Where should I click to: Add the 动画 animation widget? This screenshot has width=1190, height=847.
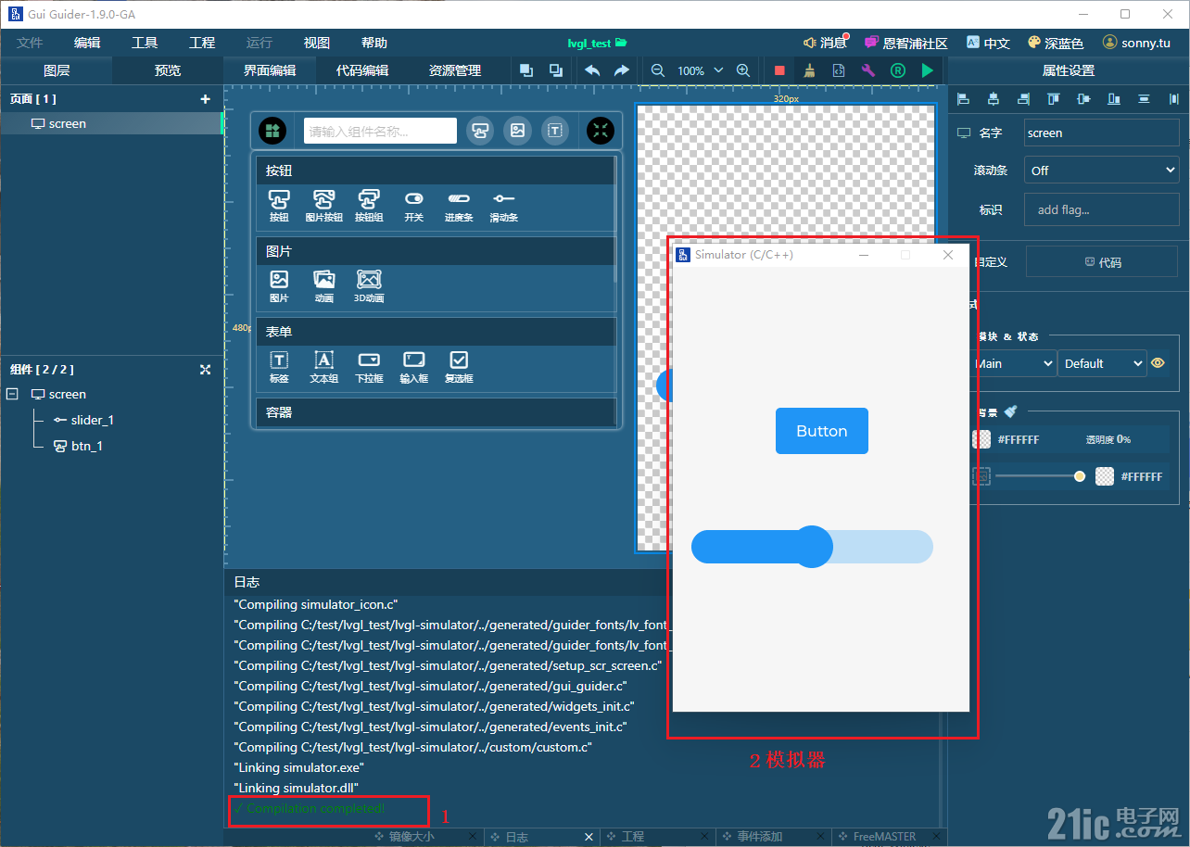323,286
